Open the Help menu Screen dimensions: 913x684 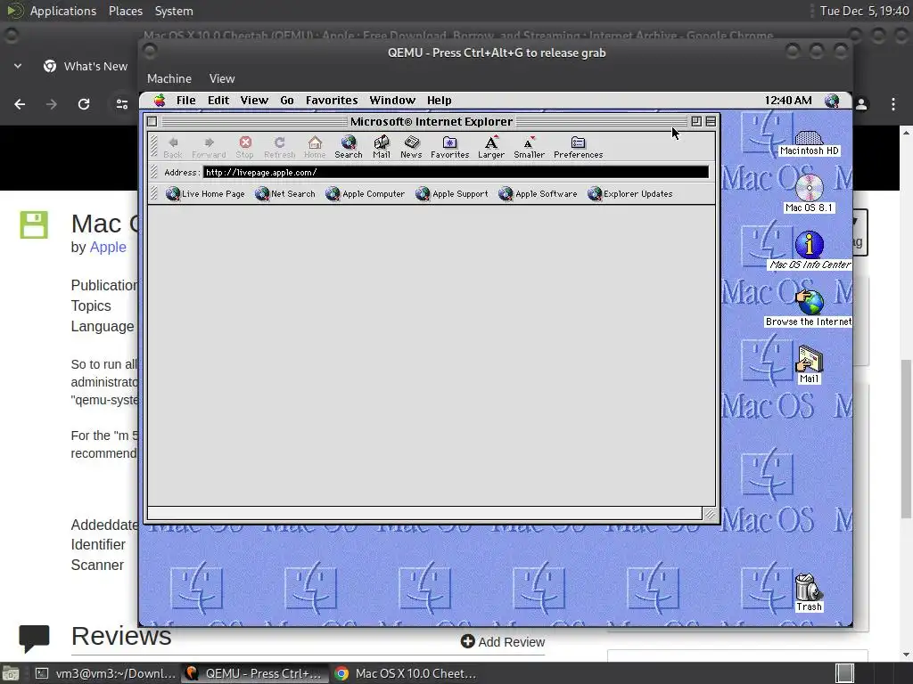click(439, 101)
